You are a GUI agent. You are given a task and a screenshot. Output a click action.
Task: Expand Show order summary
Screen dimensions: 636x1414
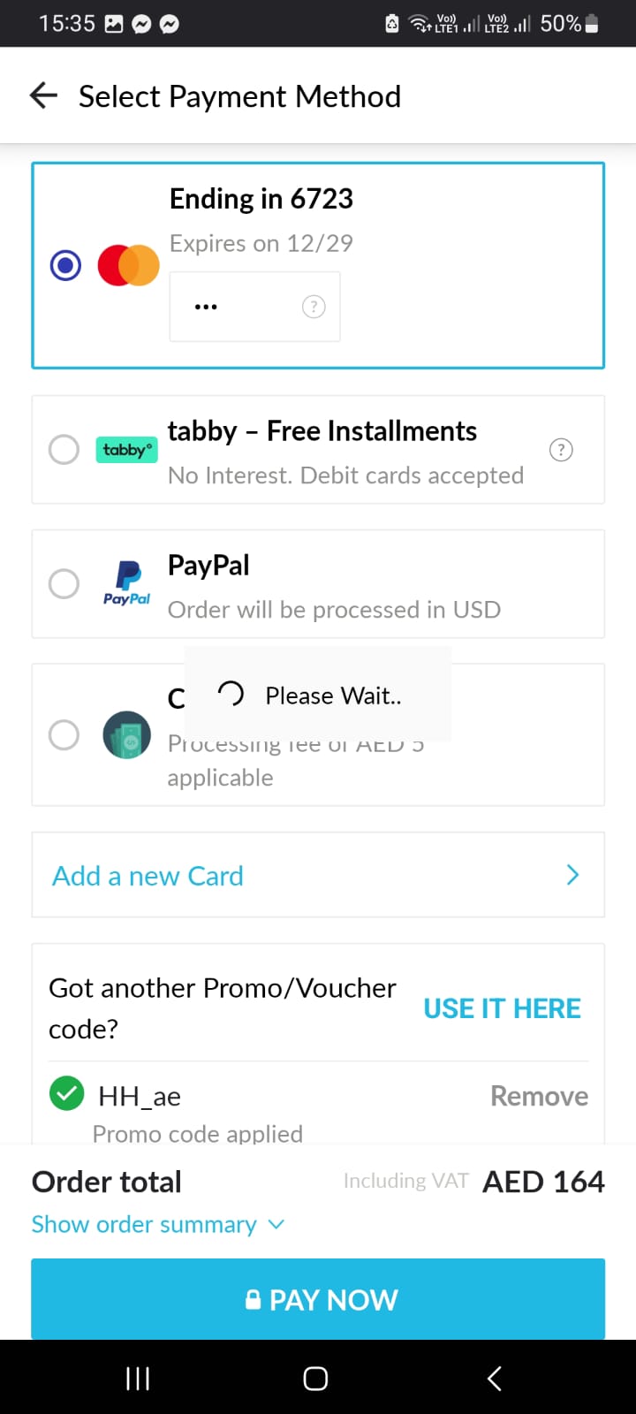click(157, 1224)
